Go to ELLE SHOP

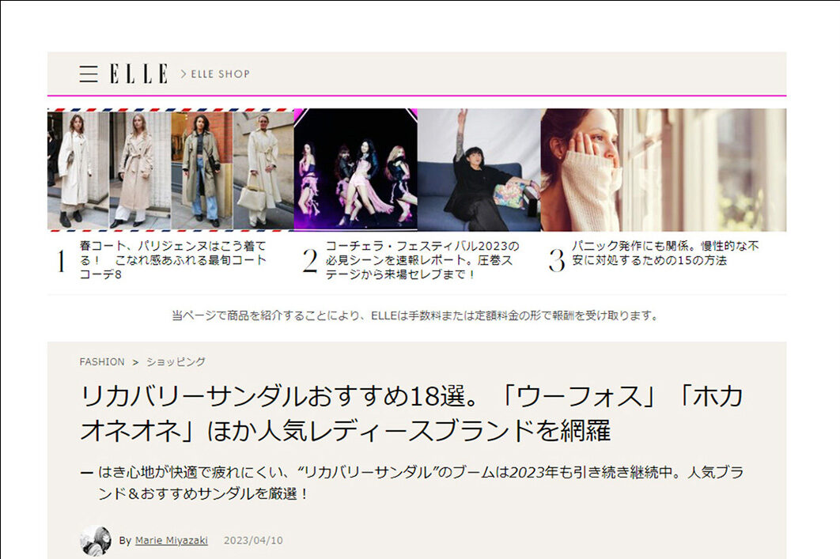[220, 74]
